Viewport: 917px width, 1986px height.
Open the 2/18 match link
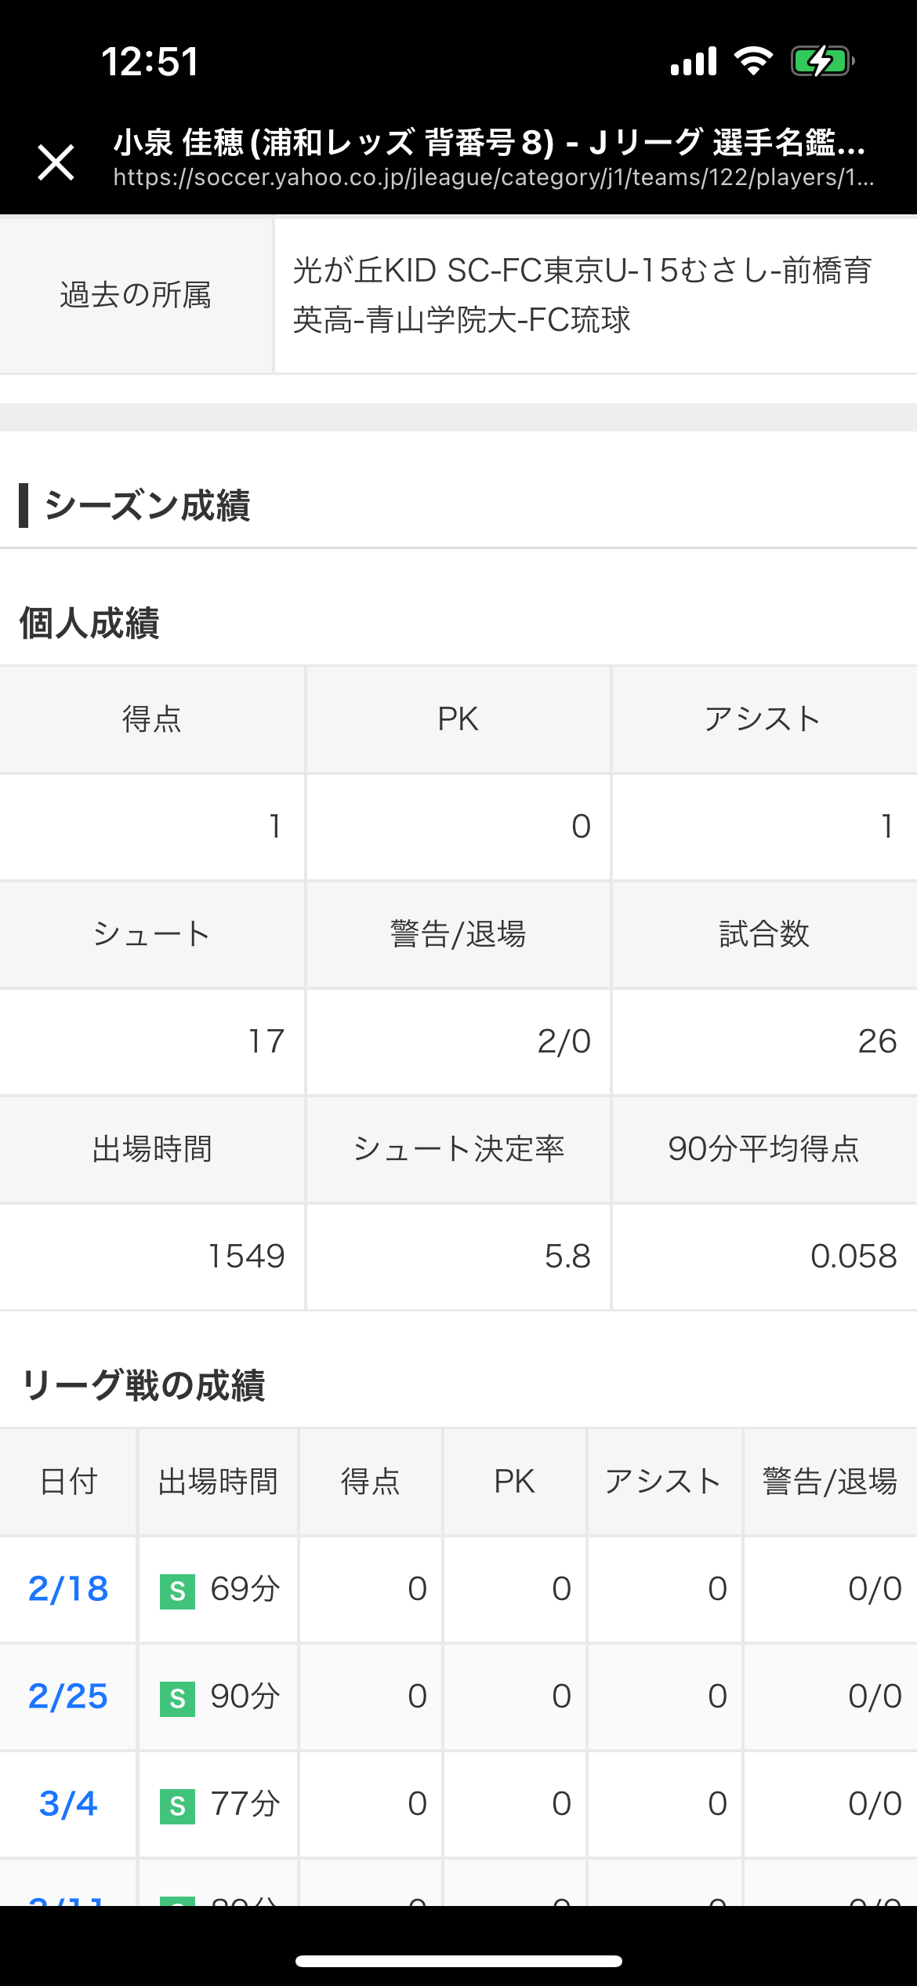pos(68,1589)
